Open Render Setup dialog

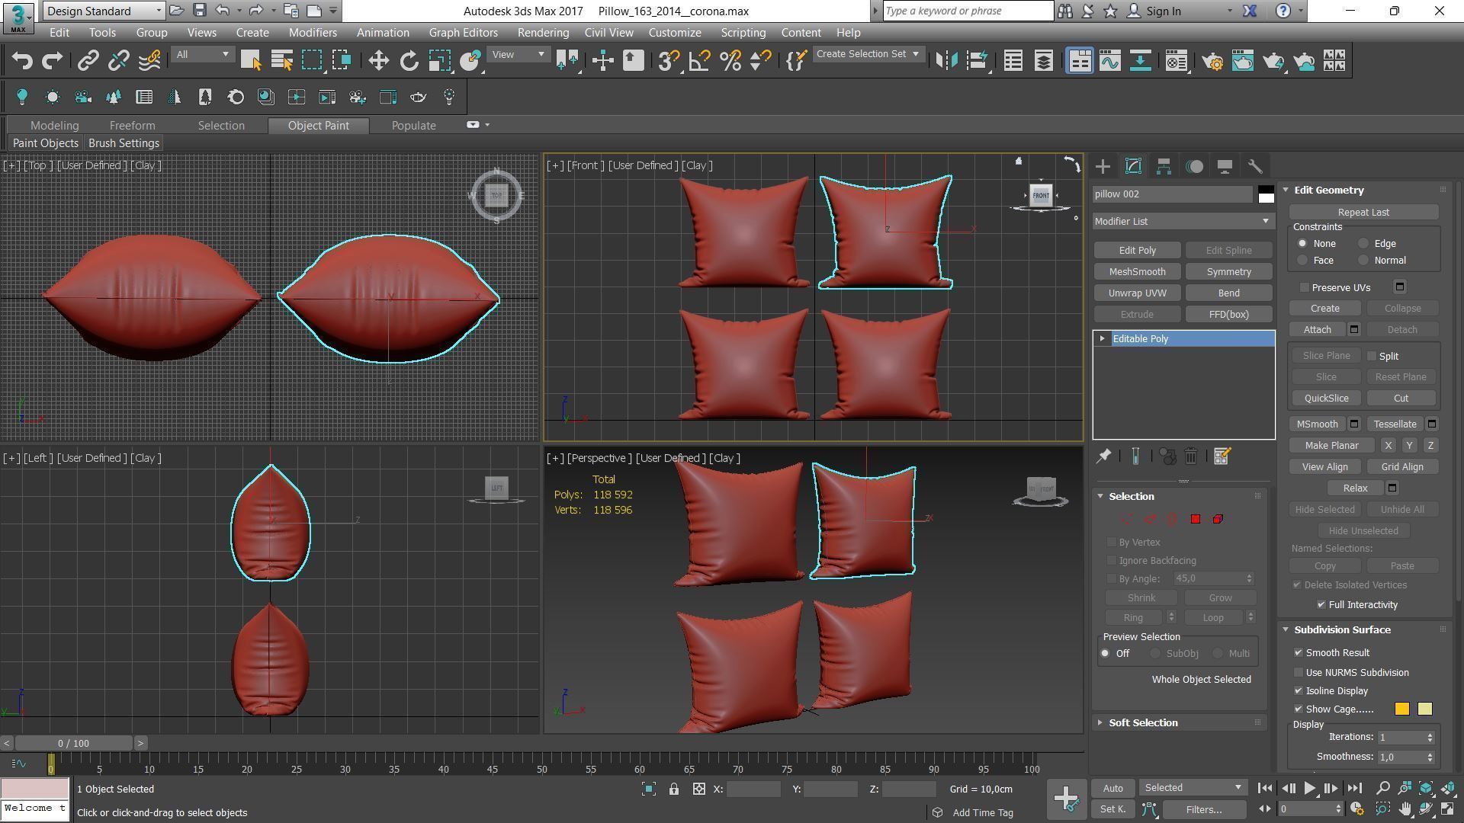(x=1212, y=61)
